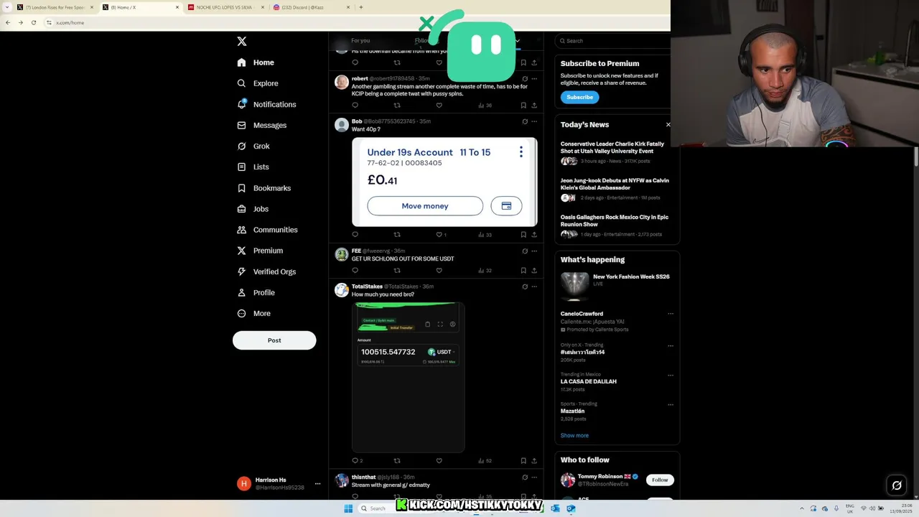Open more options on FEE's post

534,251
